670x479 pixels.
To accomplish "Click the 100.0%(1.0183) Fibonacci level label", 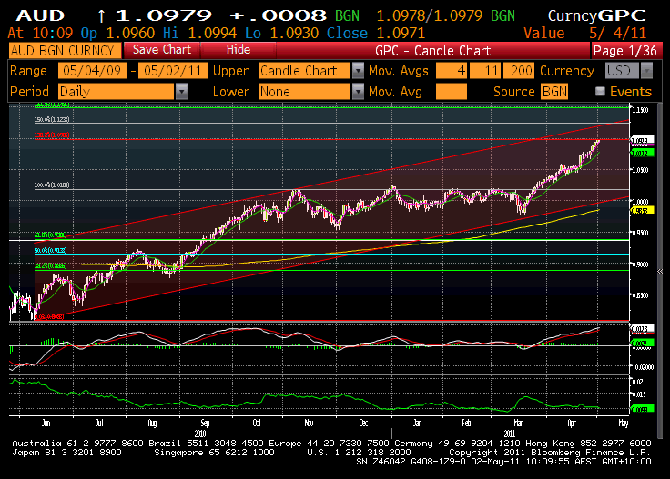I will coord(52,185).
